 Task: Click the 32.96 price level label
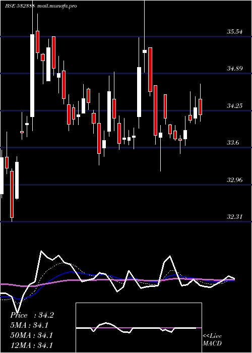pos(234,180)
